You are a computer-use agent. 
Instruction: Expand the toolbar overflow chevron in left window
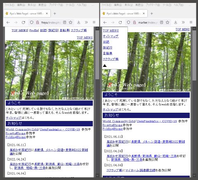point(86,22)
